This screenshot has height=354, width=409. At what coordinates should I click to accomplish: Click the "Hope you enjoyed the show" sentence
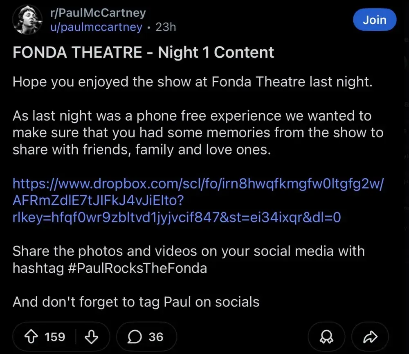(193, 82)
